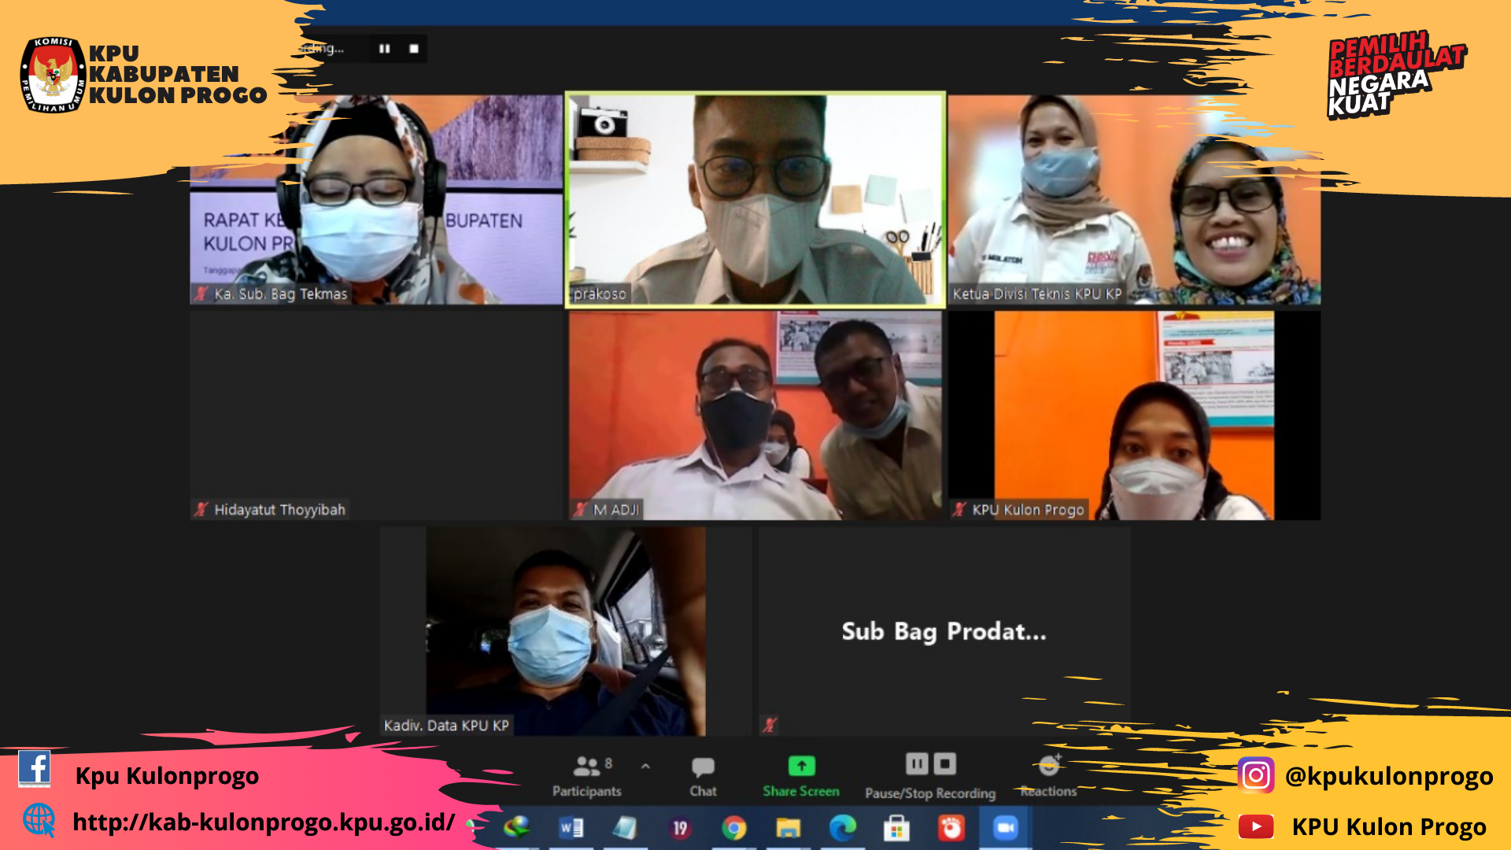Click the Sub Bag Prodat participant tile
Viewport: 1511px width, 850px height.
coord(944,631)
